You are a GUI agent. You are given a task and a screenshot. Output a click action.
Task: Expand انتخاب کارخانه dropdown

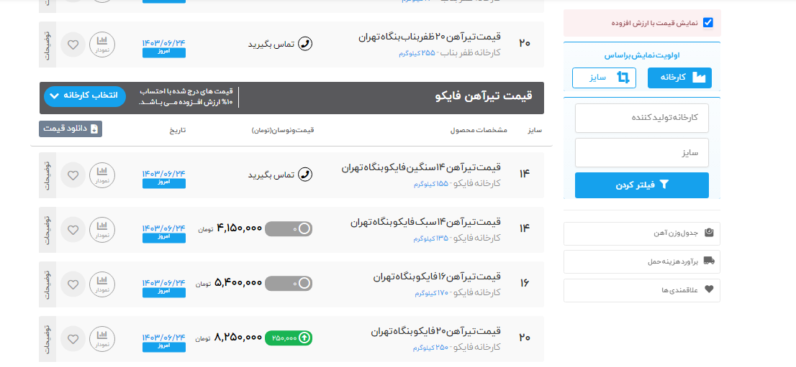tap(85, 97)
